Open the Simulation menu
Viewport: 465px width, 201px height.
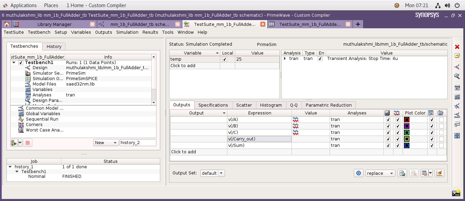point(127,32)
